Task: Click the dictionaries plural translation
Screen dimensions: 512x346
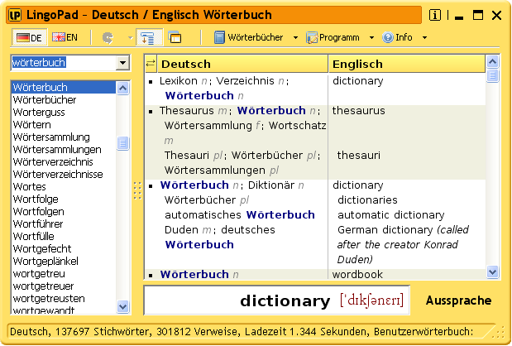Action: tap(367, 199)
